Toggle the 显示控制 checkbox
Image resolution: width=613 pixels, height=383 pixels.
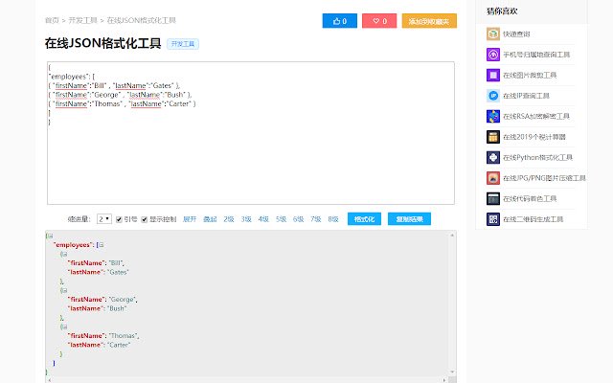pyautogui.click(x=145, y=219)
